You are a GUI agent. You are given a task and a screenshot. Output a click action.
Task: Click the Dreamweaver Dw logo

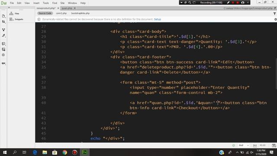click(x=4, y=3)
